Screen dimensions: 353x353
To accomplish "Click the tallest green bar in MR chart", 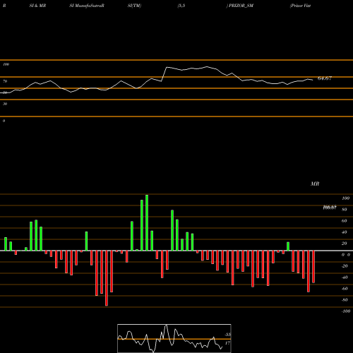I will (147, 222).
